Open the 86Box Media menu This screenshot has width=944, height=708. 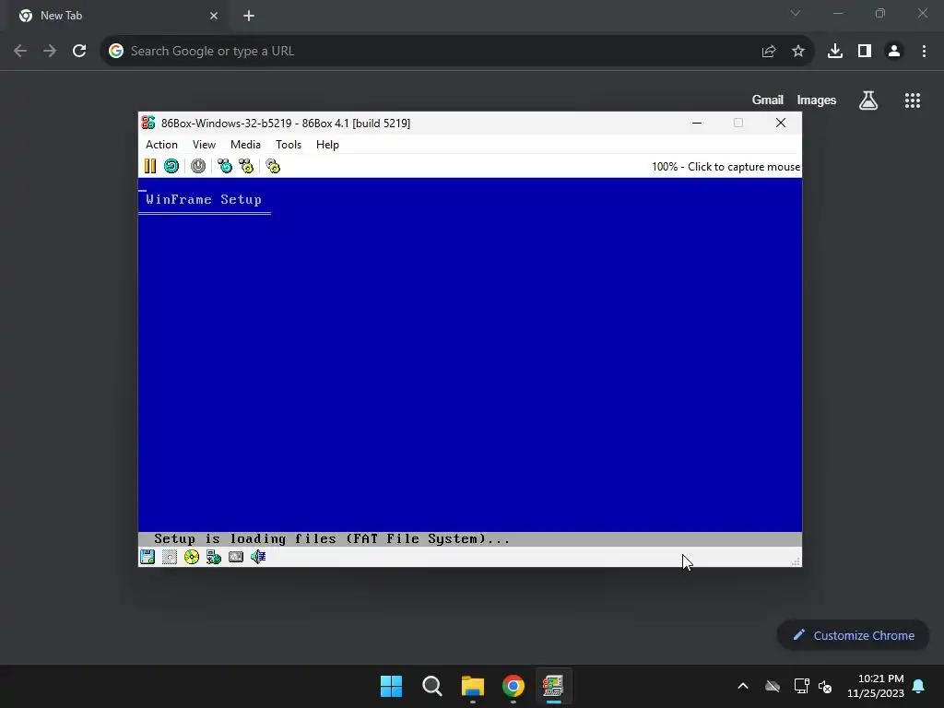pyautogui.click(x=245, y=145)
